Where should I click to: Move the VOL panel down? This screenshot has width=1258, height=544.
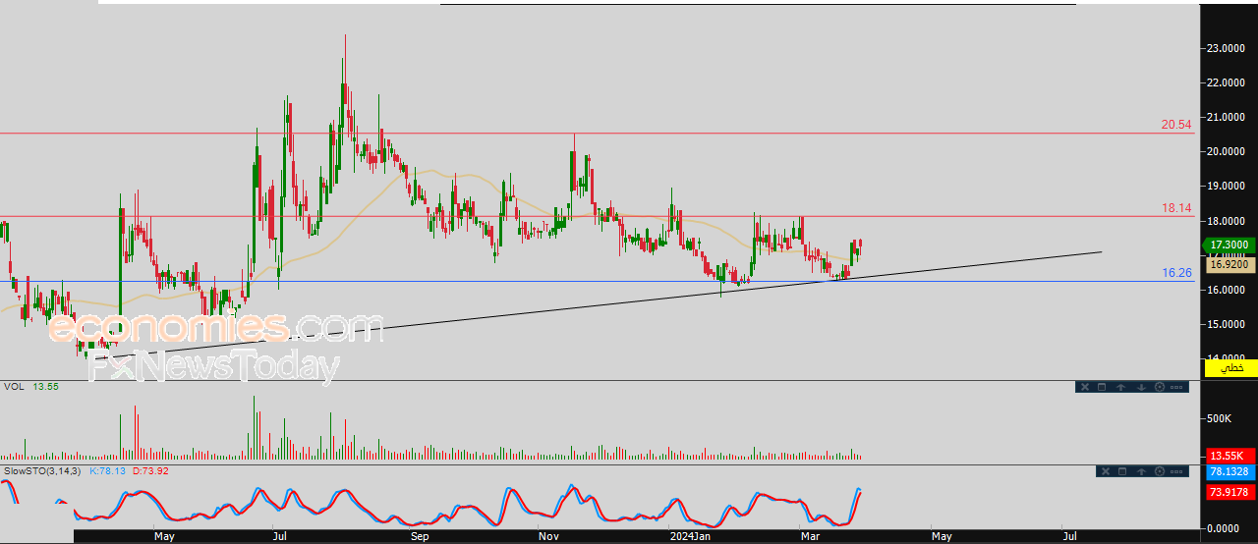coord(1141,387)
